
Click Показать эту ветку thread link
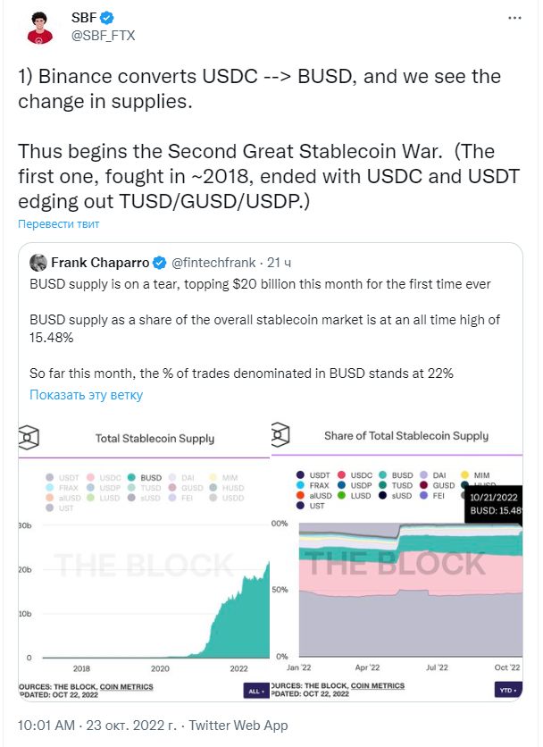coord(87,395)
